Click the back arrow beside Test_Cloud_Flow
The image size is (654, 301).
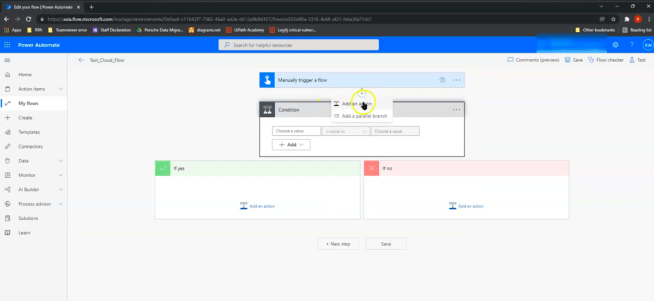click(81, 60)
